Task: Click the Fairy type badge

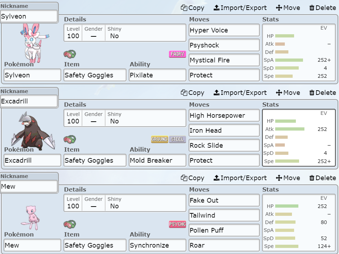Action: click(177, 54)
